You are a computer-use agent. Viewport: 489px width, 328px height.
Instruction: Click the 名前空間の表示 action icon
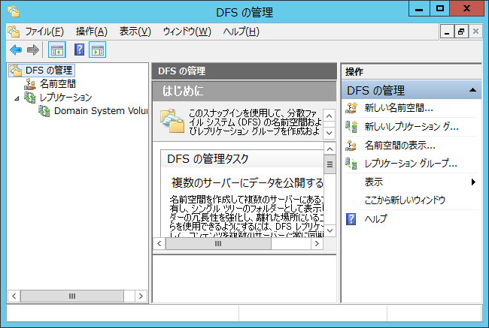pyautogui.click(x=351, y=146)
